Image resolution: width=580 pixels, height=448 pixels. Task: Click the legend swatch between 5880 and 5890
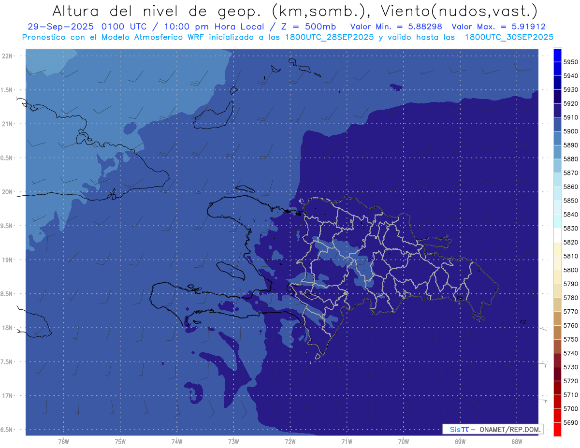tap(557, 152)
